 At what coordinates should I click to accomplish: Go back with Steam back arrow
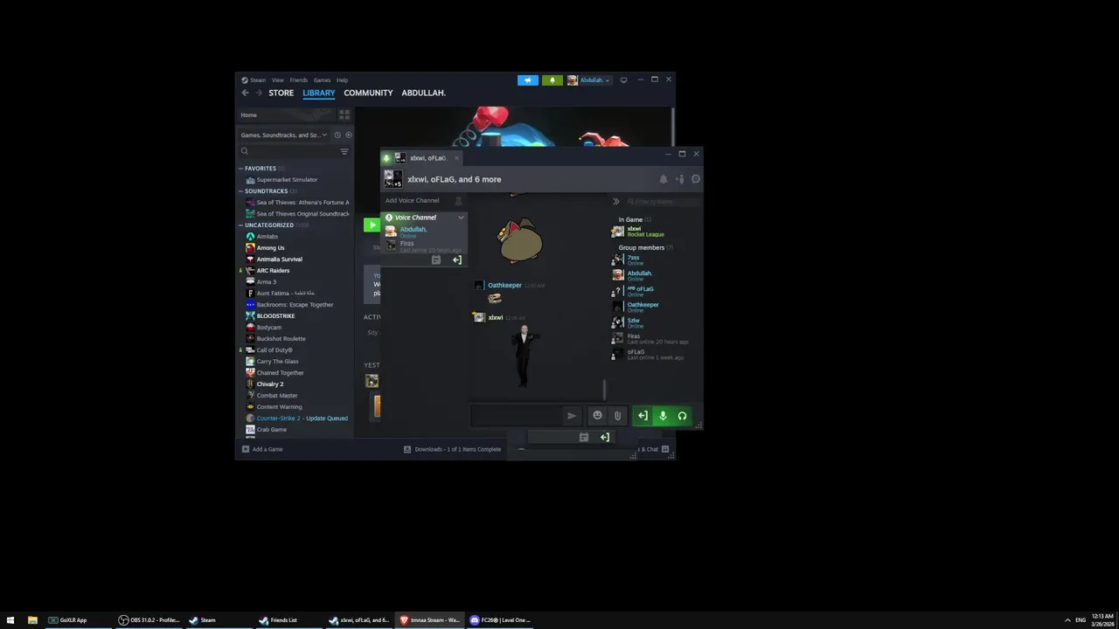pos(245,93)
